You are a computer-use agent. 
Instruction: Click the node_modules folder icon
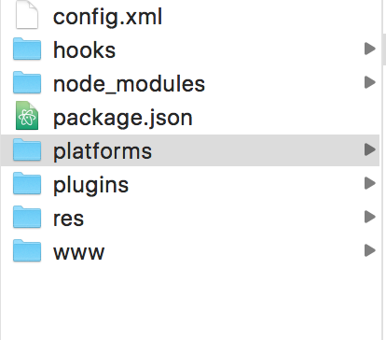pos(27,82)
